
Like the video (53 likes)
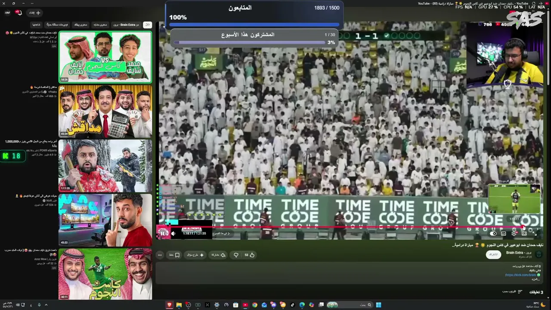250,255
